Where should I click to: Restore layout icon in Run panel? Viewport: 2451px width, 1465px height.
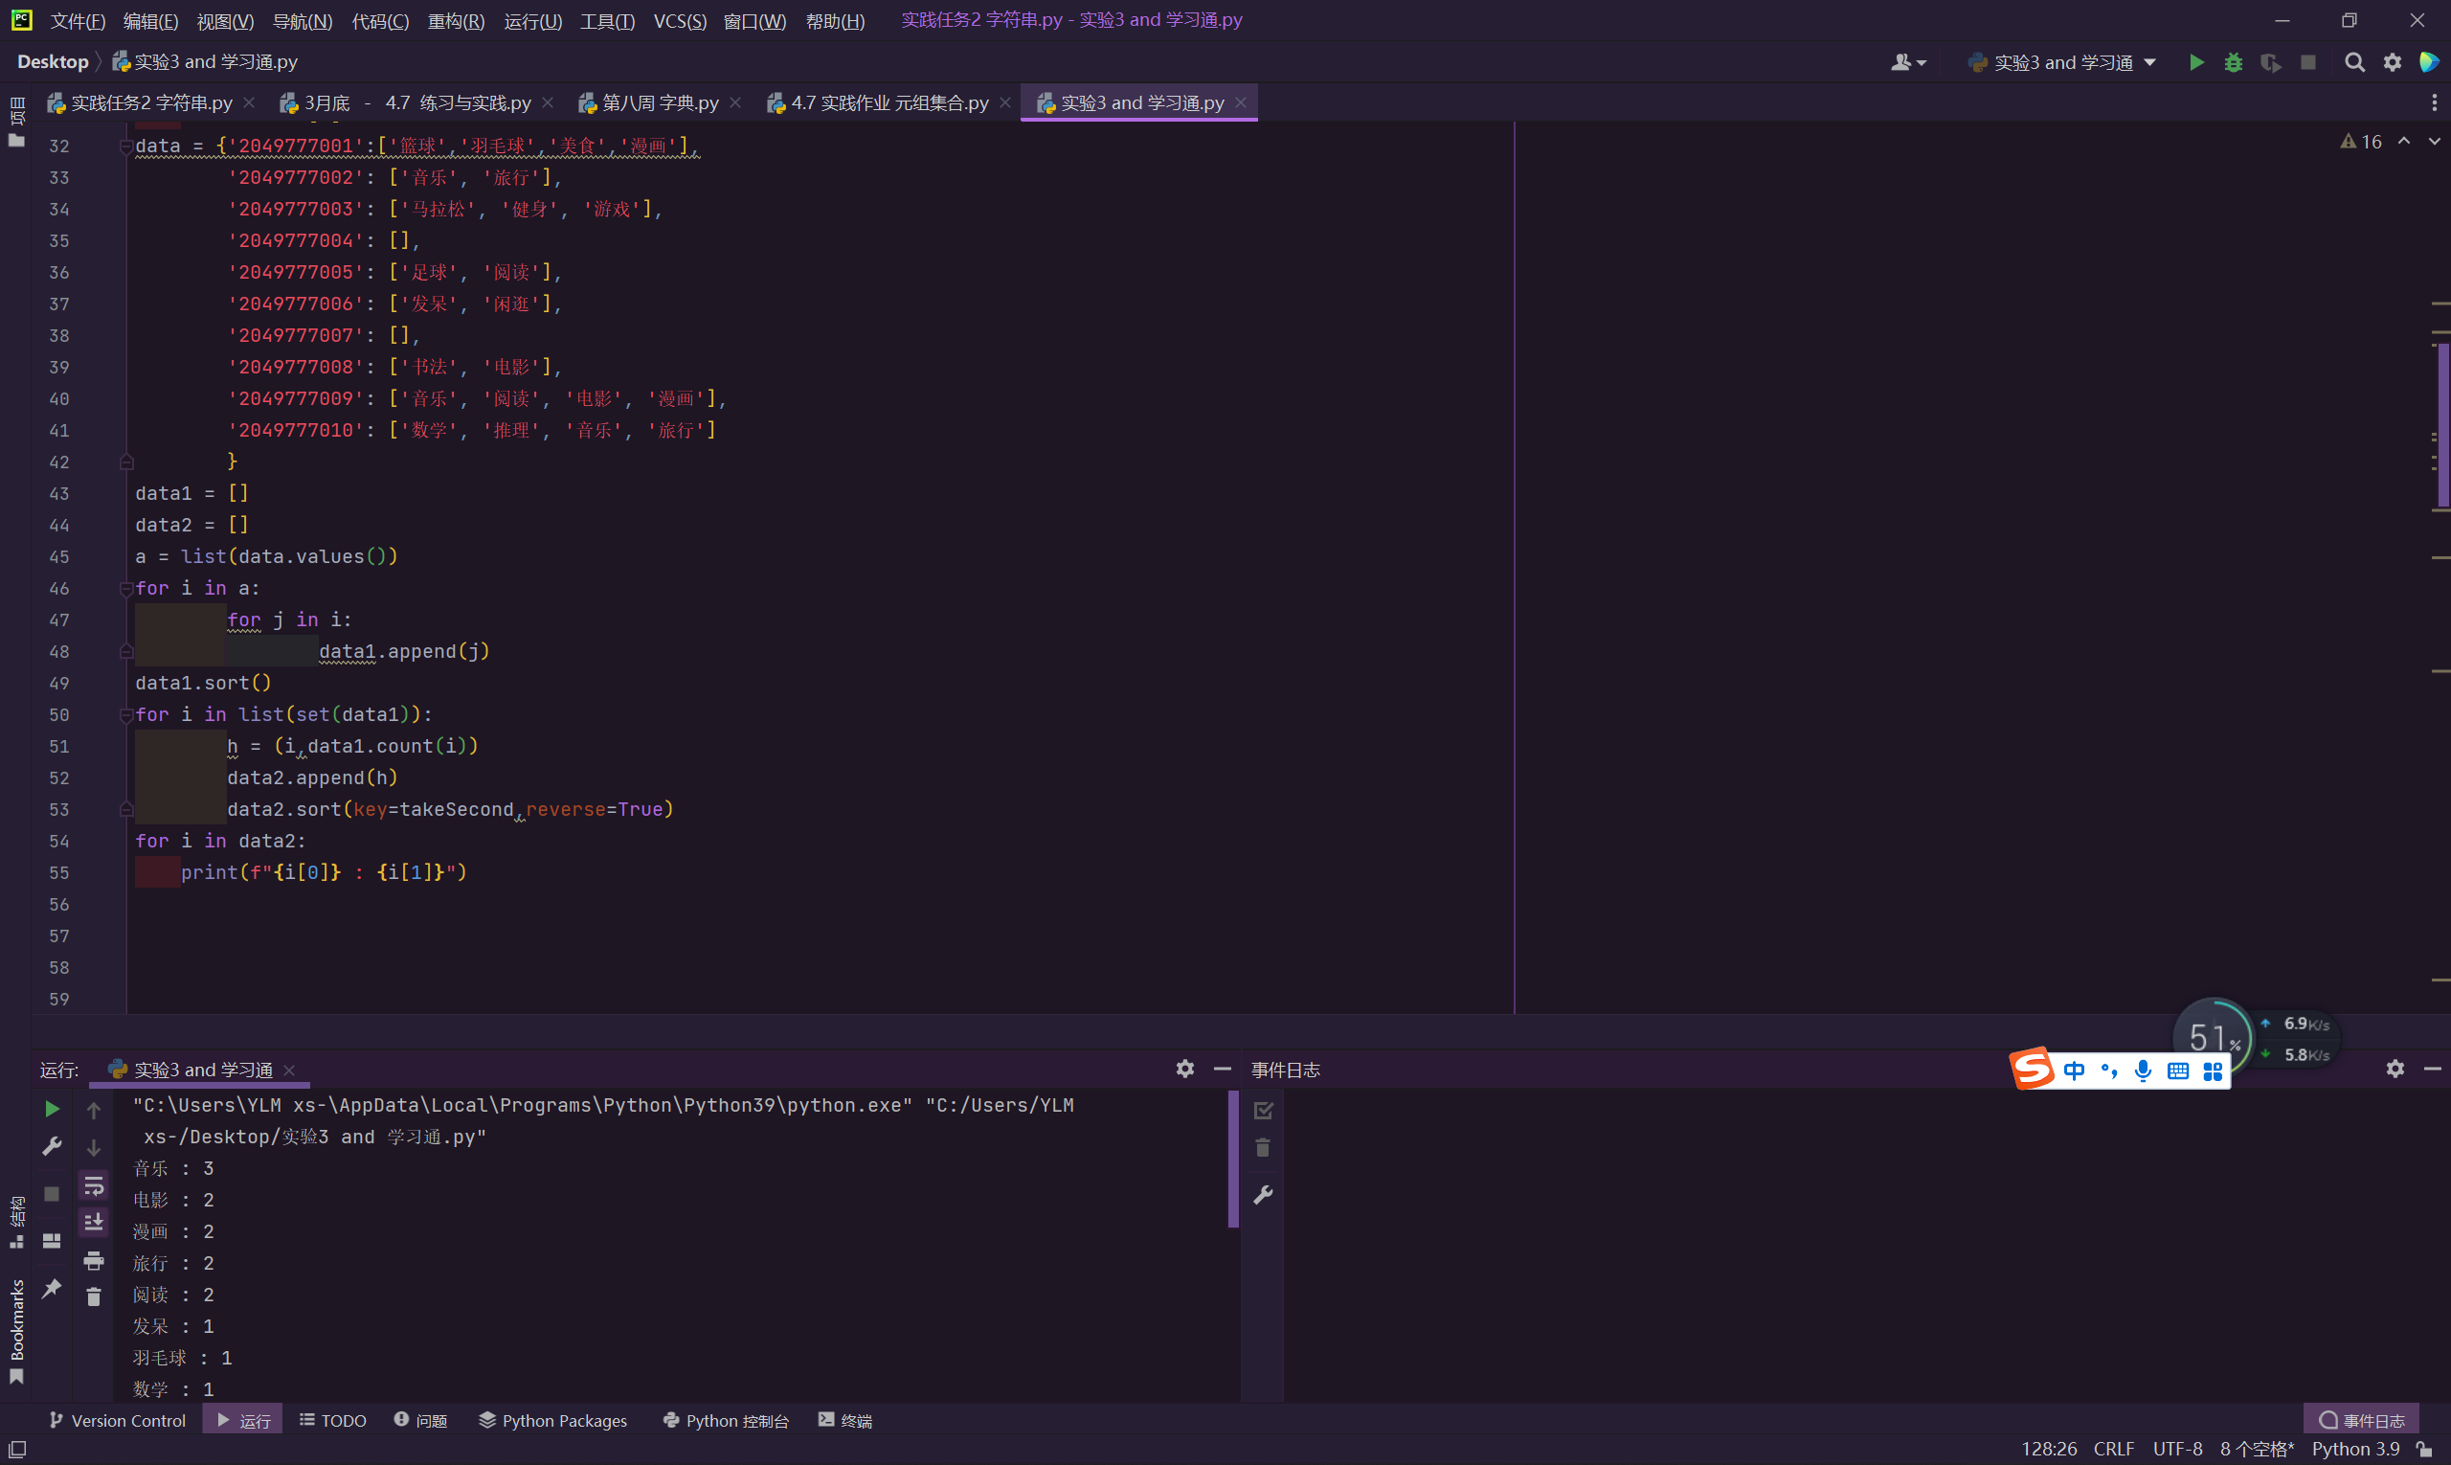[x=52, y=1241]
